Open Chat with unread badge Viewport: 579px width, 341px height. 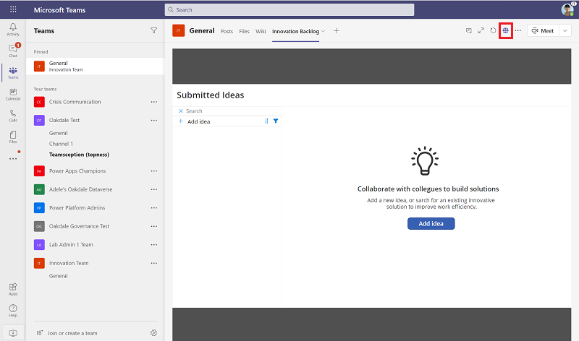click(13, 51)
